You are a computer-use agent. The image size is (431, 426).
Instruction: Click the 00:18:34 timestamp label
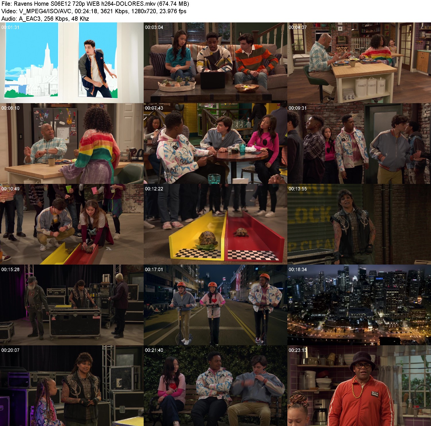tap(298, 269)
